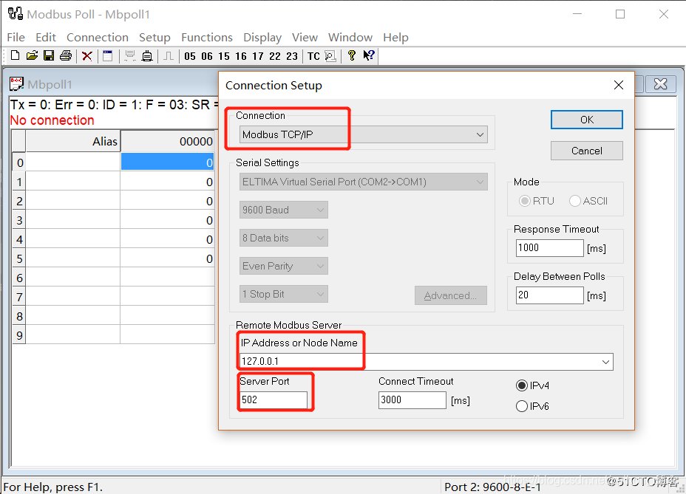Click the TC test center toolbar button
686x494 pixels.
click(x=313, y=56)
